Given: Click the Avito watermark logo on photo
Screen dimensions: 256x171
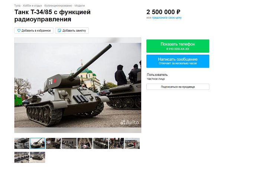Looking at the screenshot, I should pyautogui.click(x=129, y=122).
